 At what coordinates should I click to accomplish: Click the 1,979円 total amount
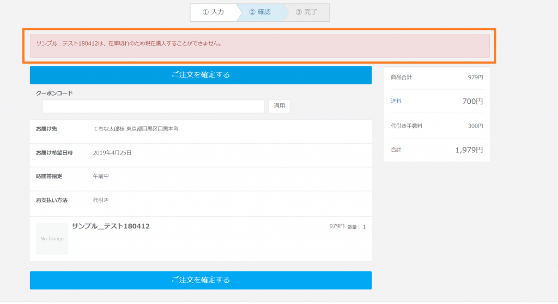click(469, 150)
